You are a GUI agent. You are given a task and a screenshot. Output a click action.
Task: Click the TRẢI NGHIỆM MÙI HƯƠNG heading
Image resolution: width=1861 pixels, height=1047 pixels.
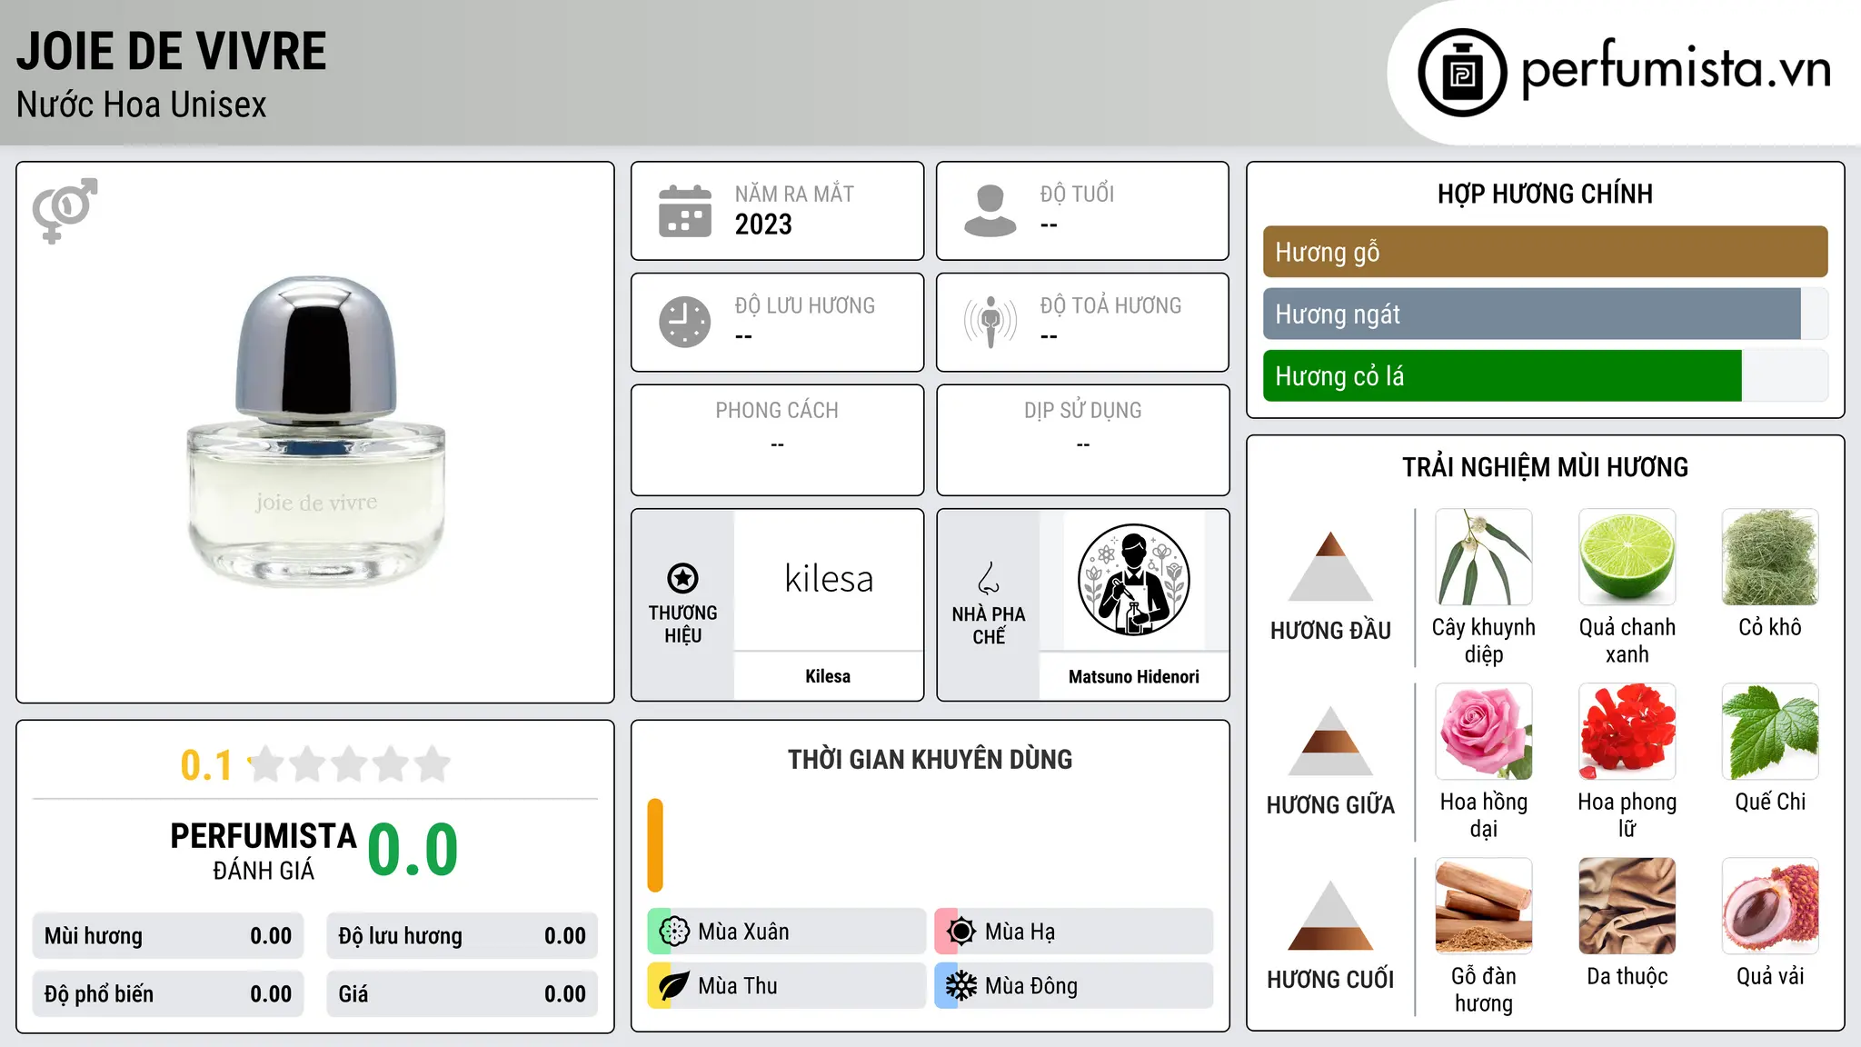point(1545,467)
